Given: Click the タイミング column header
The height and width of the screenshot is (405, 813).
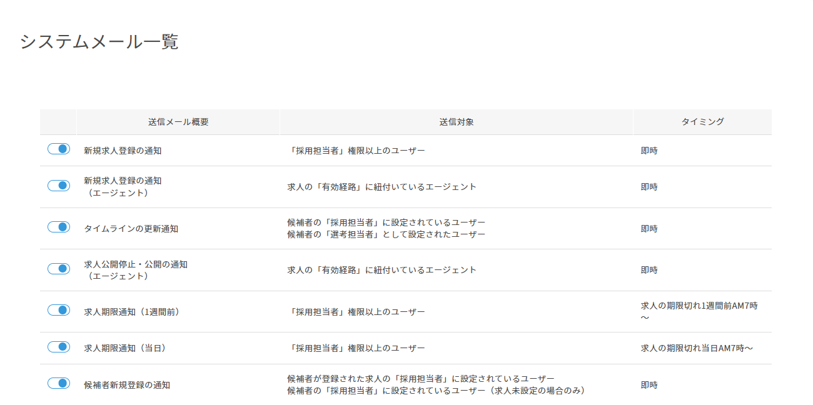Looking at the screenshot, I should pyautogui.click(x=702, y=122).
